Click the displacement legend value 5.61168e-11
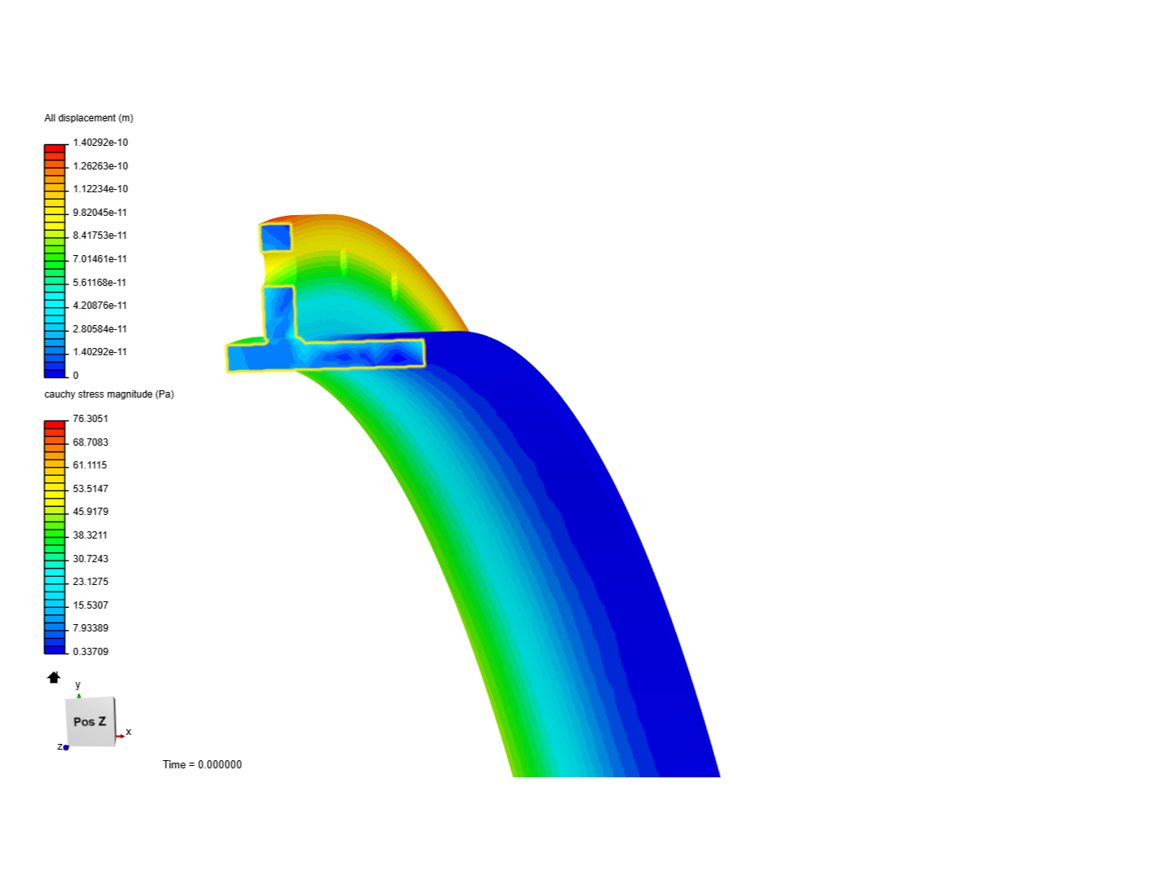This screenshot has width=1174, height=880. click(99, 283)
